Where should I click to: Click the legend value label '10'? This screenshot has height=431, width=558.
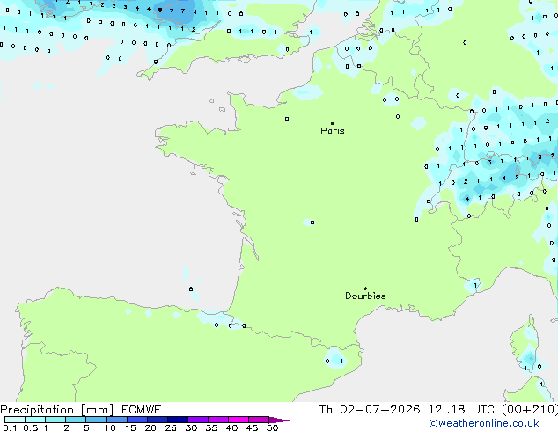click(x=110, y=427)
